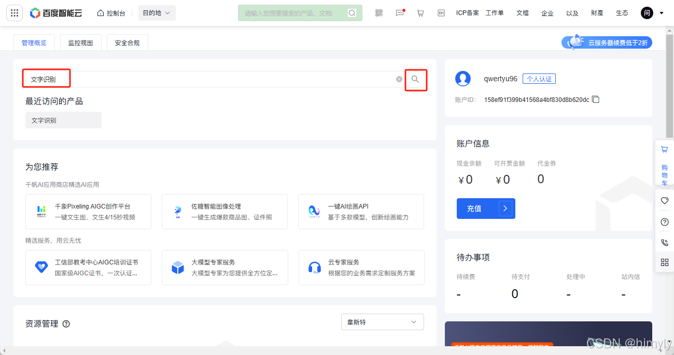
Task: Click the recently visited 文字识别 chip
Action: tap(63, 120)
